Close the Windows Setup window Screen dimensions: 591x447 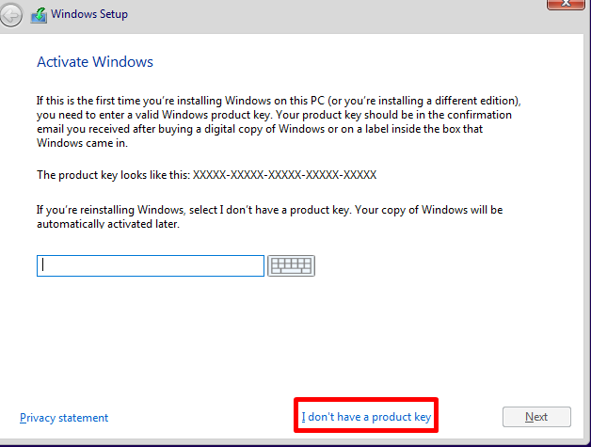tap(566, 4)
